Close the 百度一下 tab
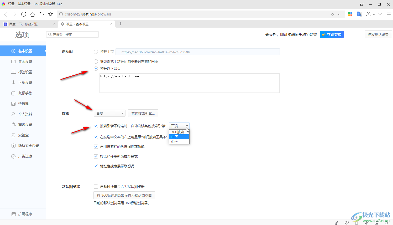This screenshot has width=393, height=225. pyautogui.click(x=54, y=24)
